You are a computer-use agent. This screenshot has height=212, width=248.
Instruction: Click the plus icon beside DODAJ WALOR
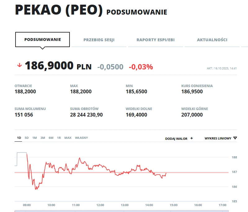(192, 138)
